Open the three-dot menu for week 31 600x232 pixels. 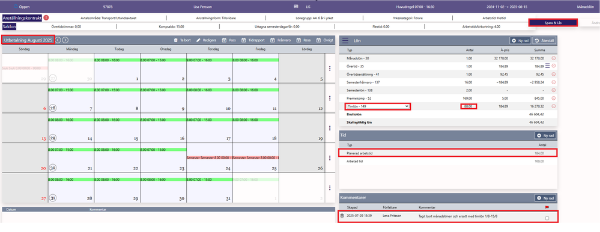coord(330,188)
